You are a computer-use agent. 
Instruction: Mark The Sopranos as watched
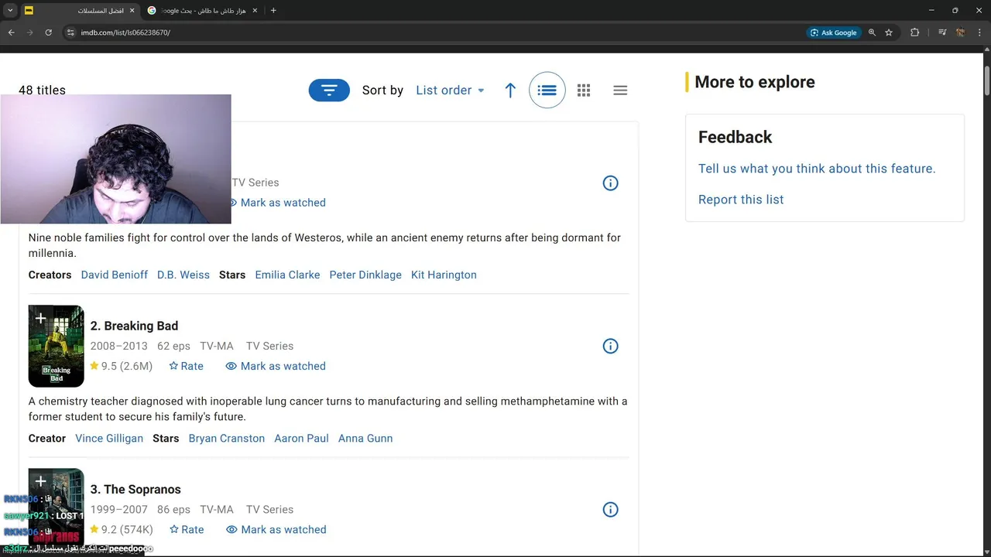click(276, 530)
